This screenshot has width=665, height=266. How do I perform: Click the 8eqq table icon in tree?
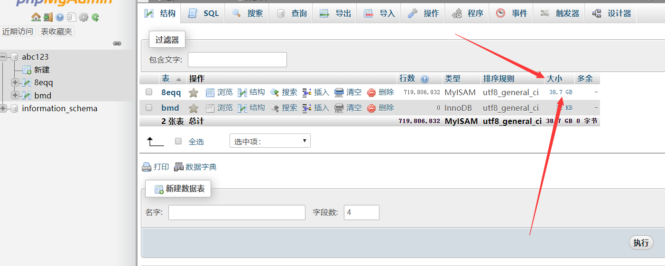(x=27, y=83)
